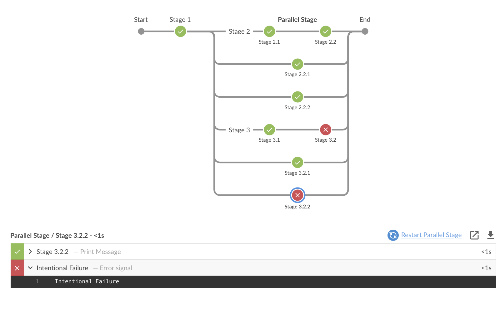
Task: Collapse the Intentional Failure step
Action: pos(30,268)
